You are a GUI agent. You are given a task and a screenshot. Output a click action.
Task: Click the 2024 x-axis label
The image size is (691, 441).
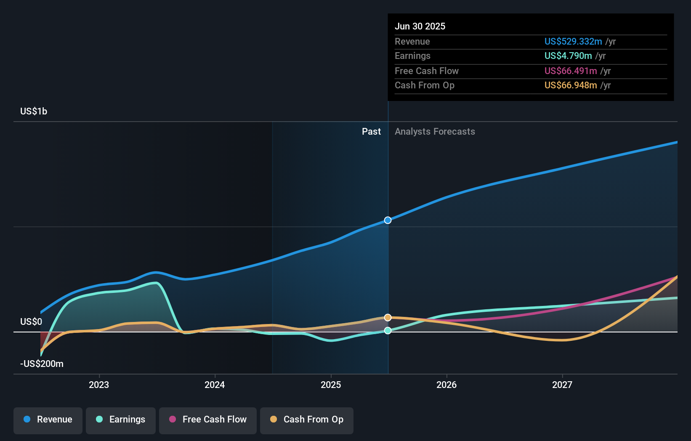point(215,385)
